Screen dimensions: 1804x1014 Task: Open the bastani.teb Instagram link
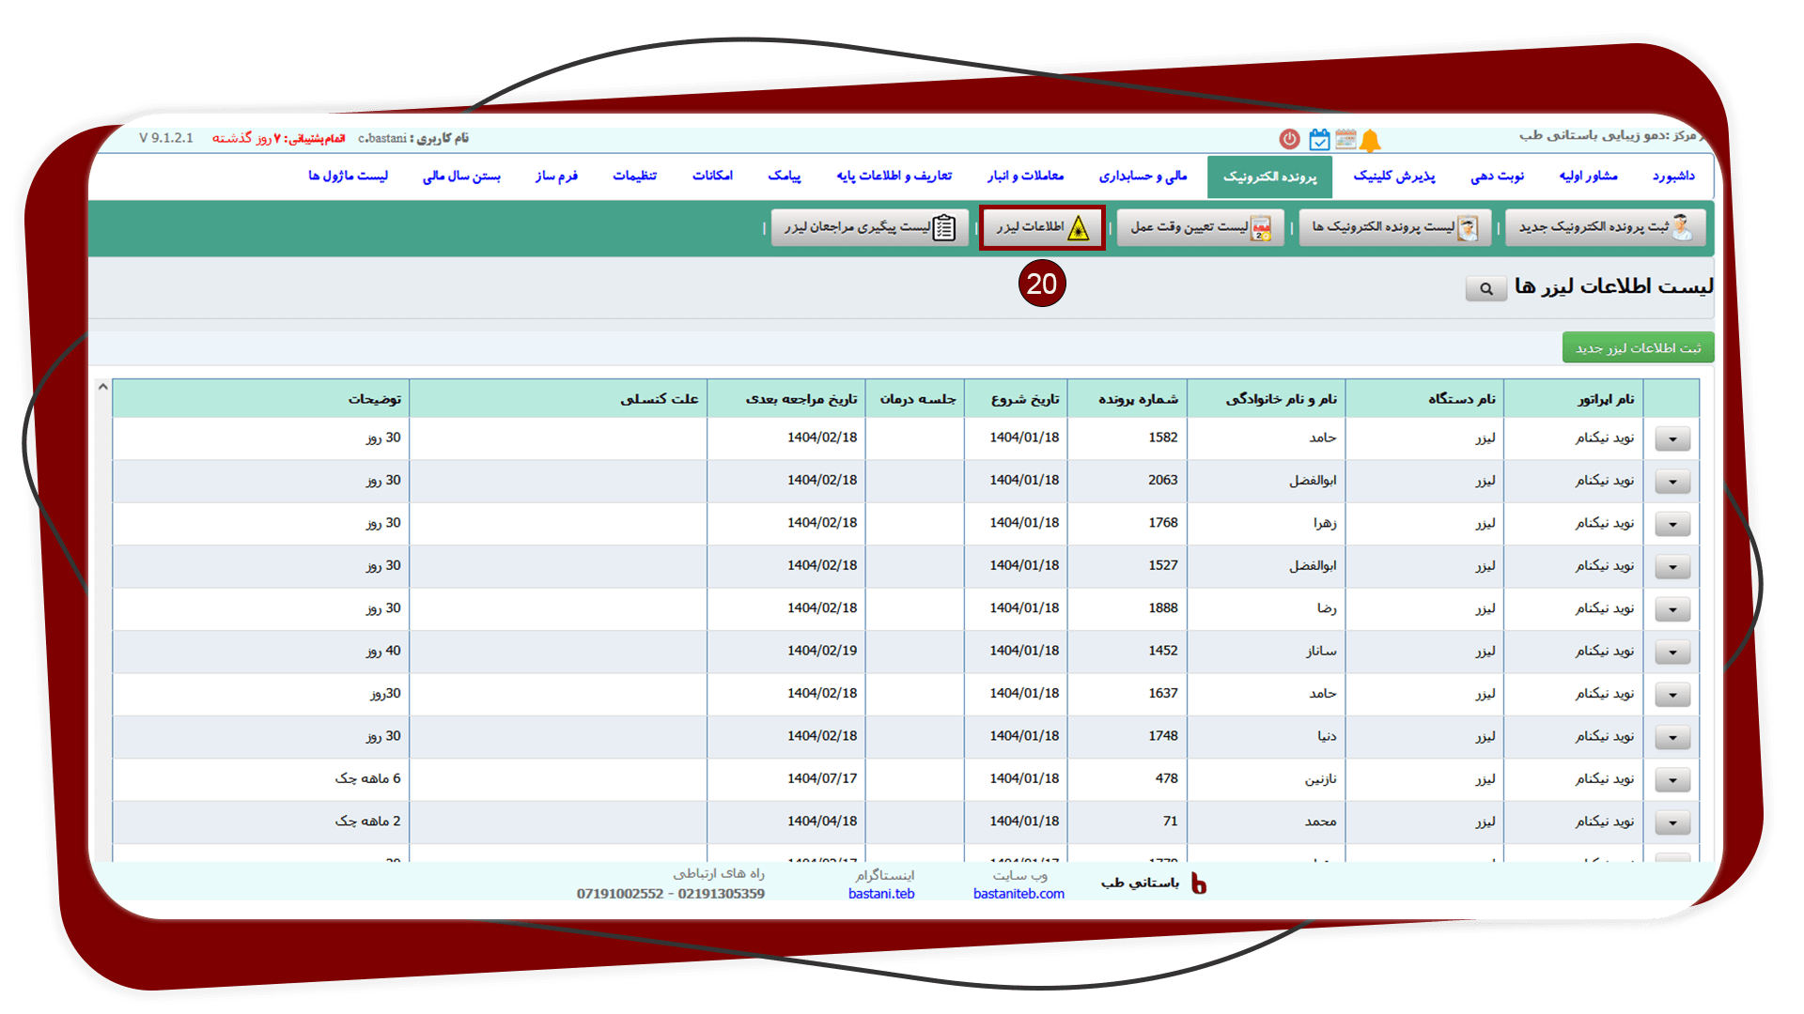pos(881,894)
